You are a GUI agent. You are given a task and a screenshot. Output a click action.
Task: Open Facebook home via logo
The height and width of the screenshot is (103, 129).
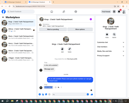coord(4,12)
